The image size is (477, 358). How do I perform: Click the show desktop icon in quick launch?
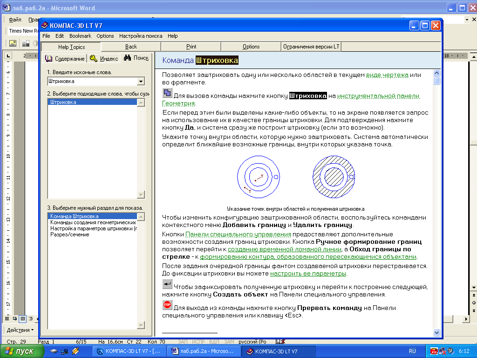[x=64, y=351]
